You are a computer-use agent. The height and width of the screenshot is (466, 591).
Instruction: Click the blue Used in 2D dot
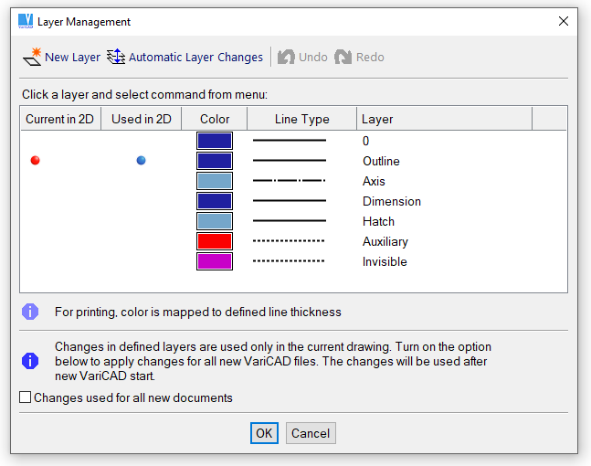pos(141,161)
